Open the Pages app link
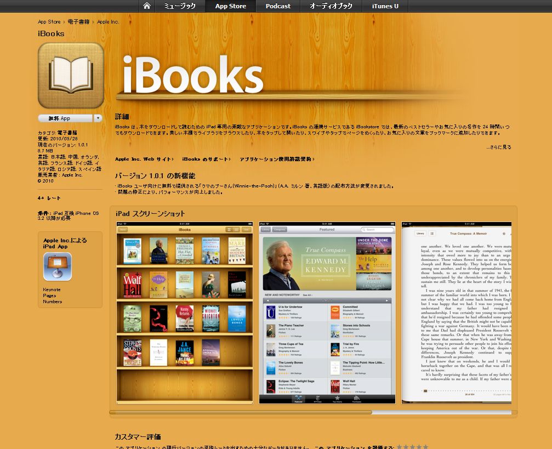Screen dimensions: 552x449 point(50,295)
